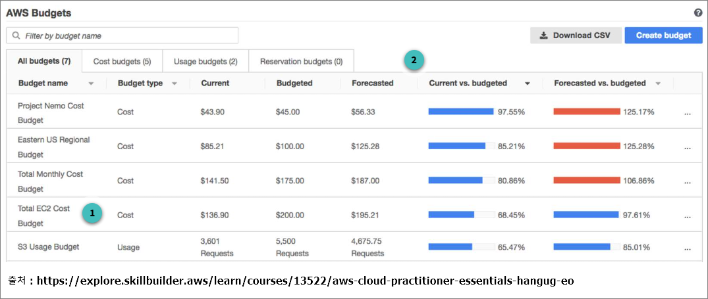Sort by Current vs. budgeted arrow
This screenshot has width=708, height=299.
coord(527,83)
